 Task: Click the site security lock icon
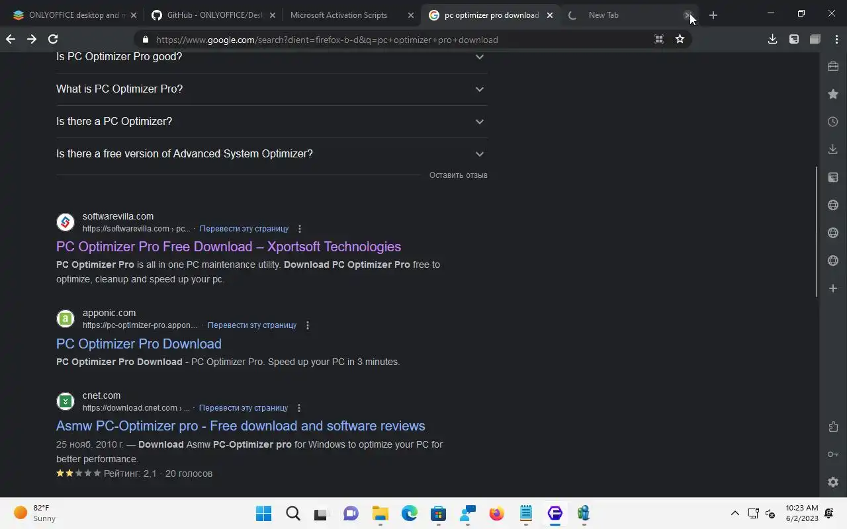(x=146, y=40)
